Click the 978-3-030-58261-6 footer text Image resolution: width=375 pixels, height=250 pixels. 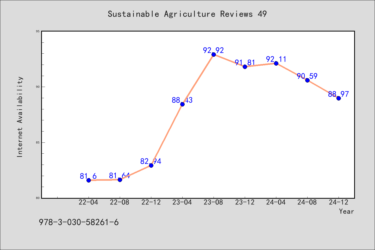click(79, 222)
